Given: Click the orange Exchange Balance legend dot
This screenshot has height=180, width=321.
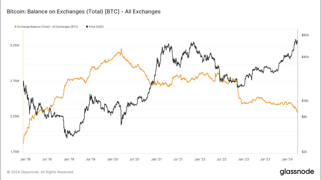Looking at the screenshot, I should tap(16, 27).
